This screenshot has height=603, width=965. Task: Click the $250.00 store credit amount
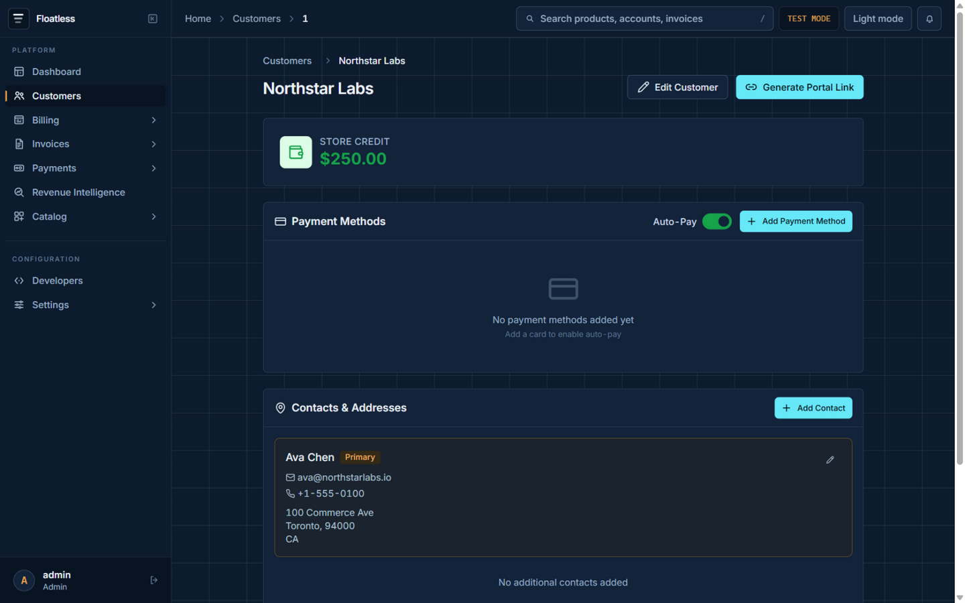pyautogui.click(x=353, y=159)
